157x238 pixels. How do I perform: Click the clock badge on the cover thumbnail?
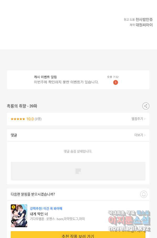tap(13, 207)
